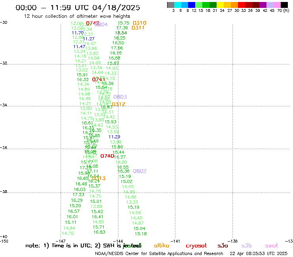Click the latitude axis label -38
Screen dimensions: 293x257
pos(4,192)
